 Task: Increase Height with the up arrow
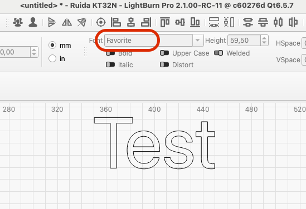[264, 38]
